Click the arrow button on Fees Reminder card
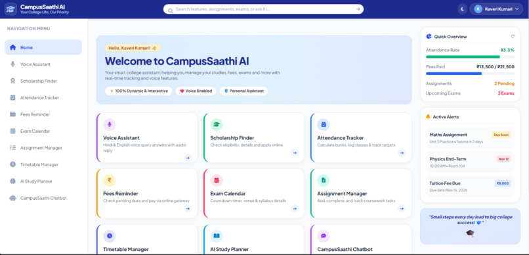 [188, 209]
